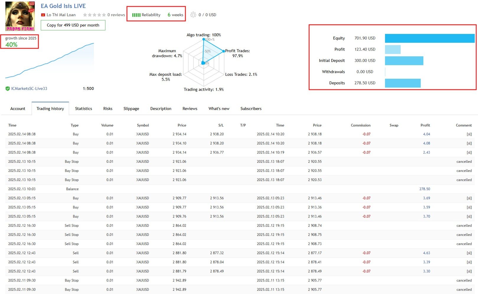478x294 pixels.
Task: Click the green reliability bars icon
Action: tap(136, 15)
